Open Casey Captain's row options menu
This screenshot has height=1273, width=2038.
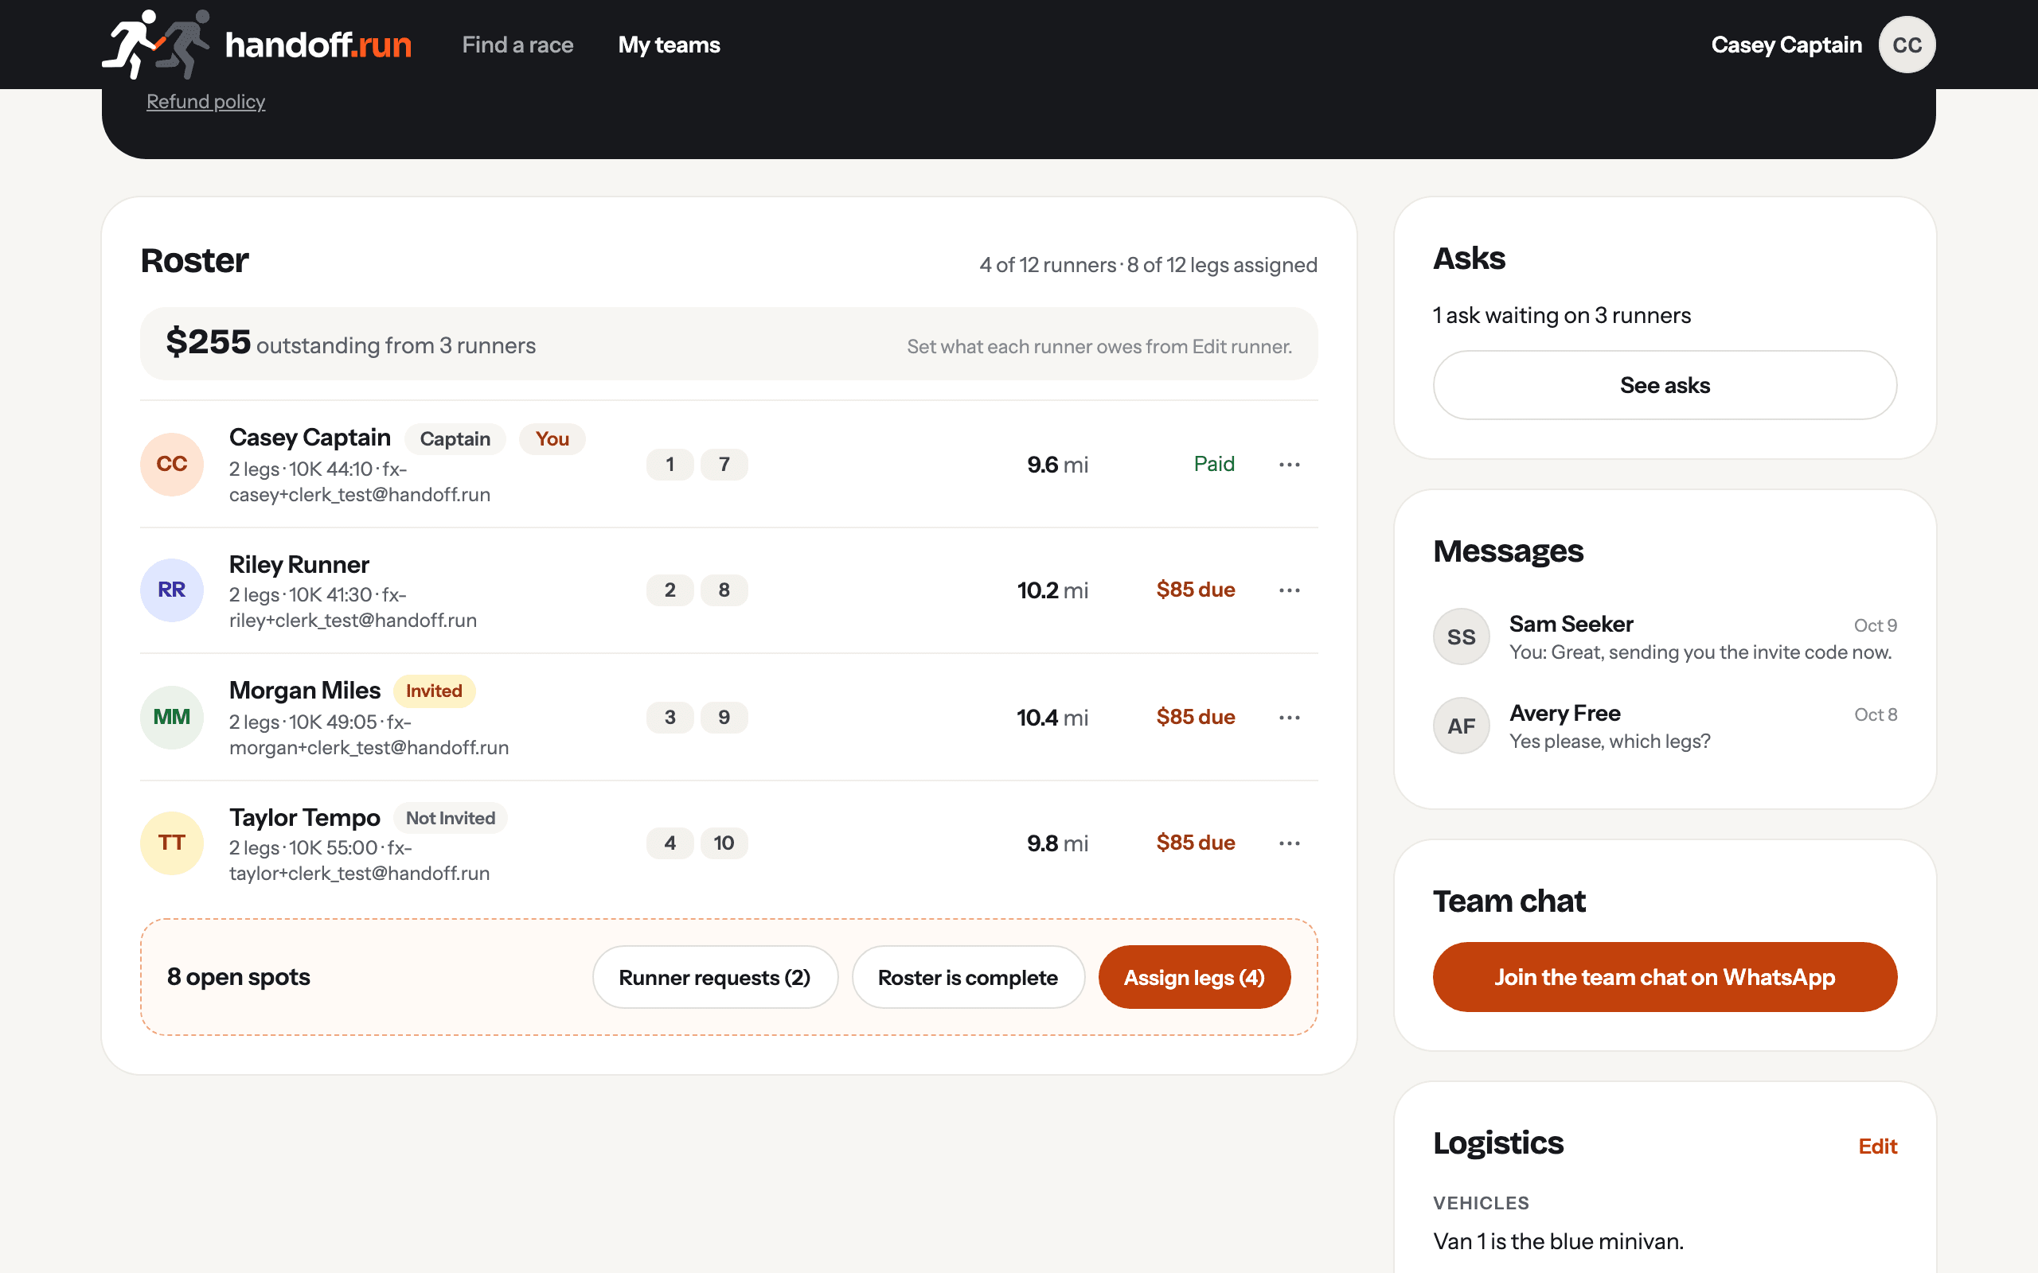tap(1290, 464)
